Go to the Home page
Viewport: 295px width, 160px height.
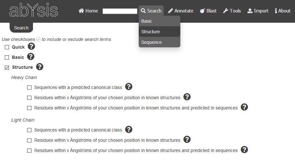click(x=88, y=11)
